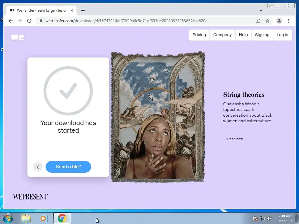Open the Pricing menu item

[199, 35]
